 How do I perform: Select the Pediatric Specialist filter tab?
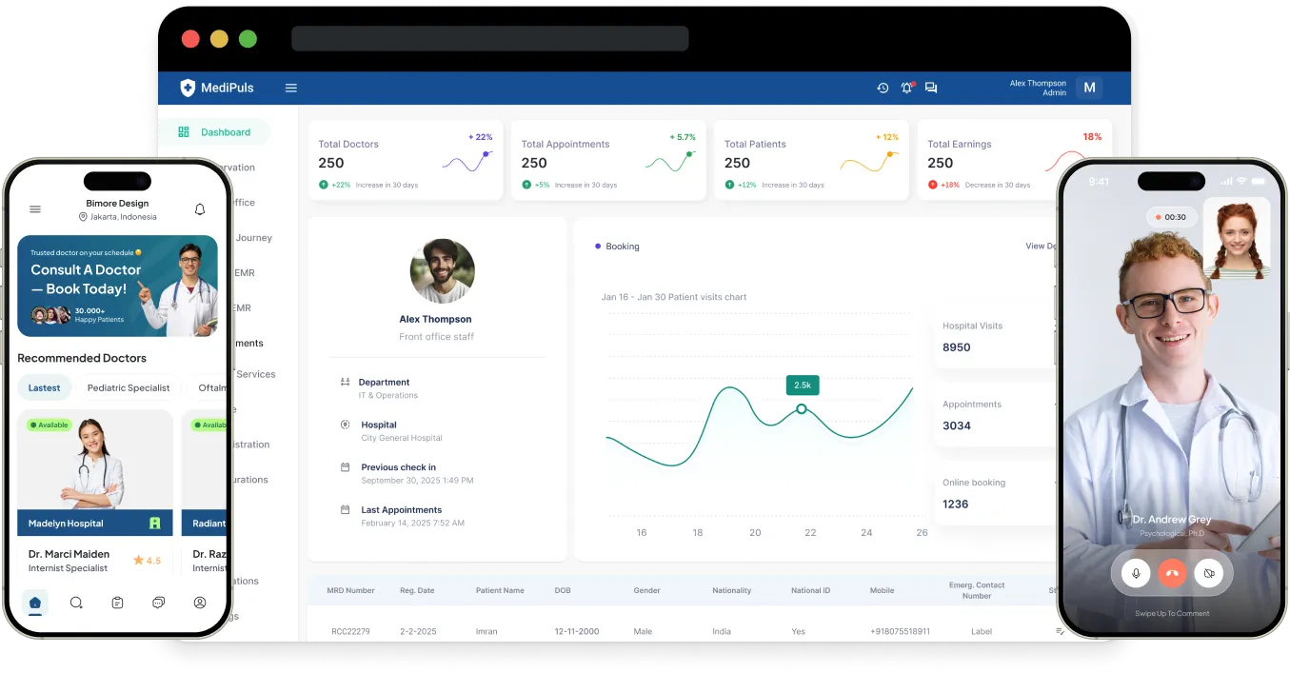coord(129,387)
